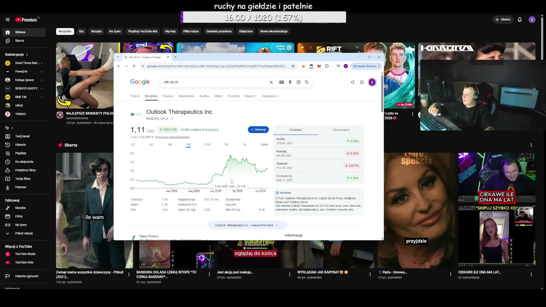The image size is (546, 307).
Task: Open options menu for Shorts section
Action: 531,145
